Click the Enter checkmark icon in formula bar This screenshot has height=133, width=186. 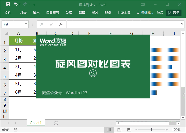(51, 24)
